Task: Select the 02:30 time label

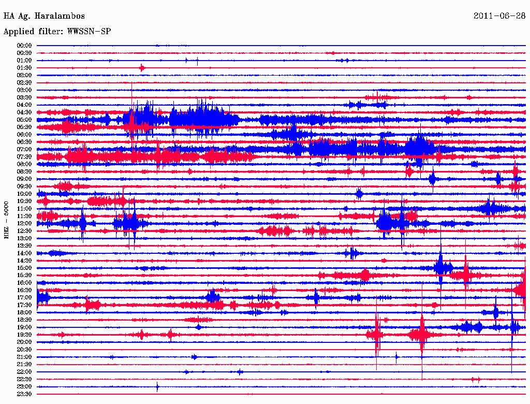Action: pos(24,83)
